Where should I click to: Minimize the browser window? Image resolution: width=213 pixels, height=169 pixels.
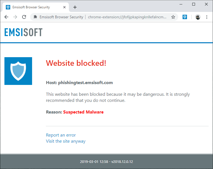(x=181, y=4)
